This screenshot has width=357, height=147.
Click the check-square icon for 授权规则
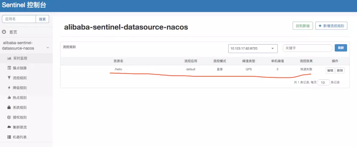[x=9, y=117]
